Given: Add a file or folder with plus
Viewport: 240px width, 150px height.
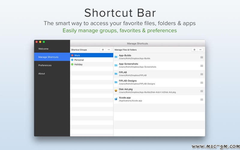Looking at the screenshot, I should [194, 49].
